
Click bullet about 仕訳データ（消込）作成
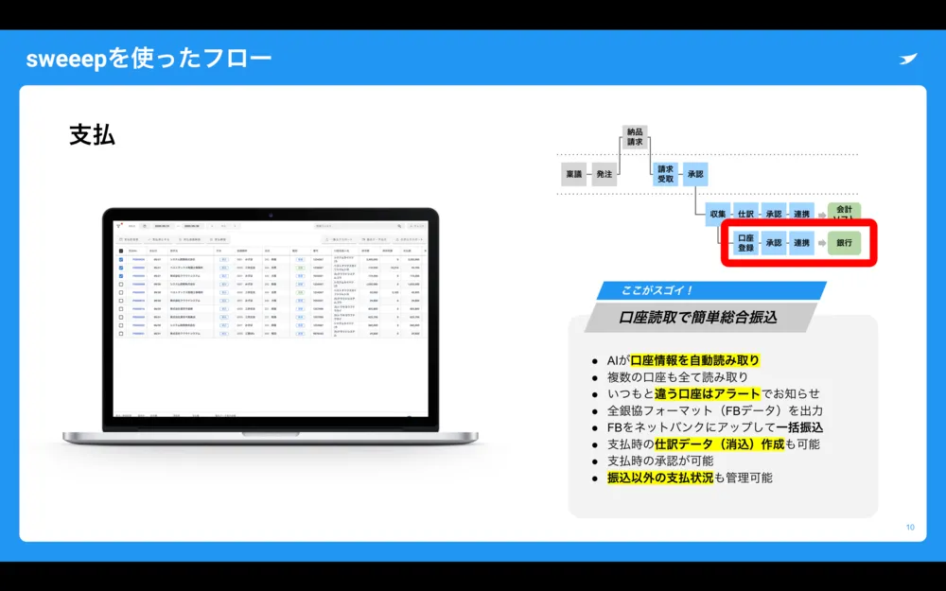713,444
